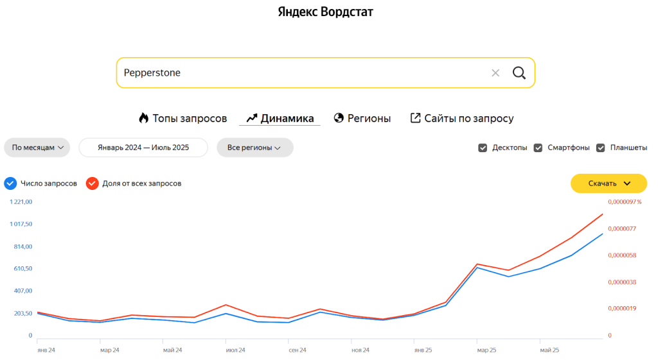Clear the search field with X icon
The width and height of the screenshot is (658, 360).
pos(495,73)
